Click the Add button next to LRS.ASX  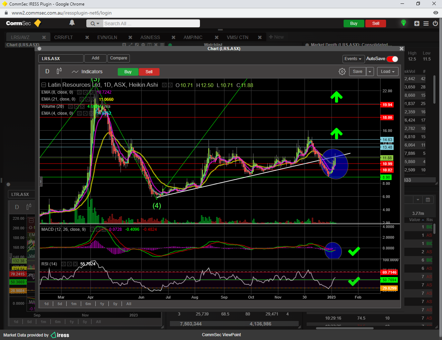point(96,58)
